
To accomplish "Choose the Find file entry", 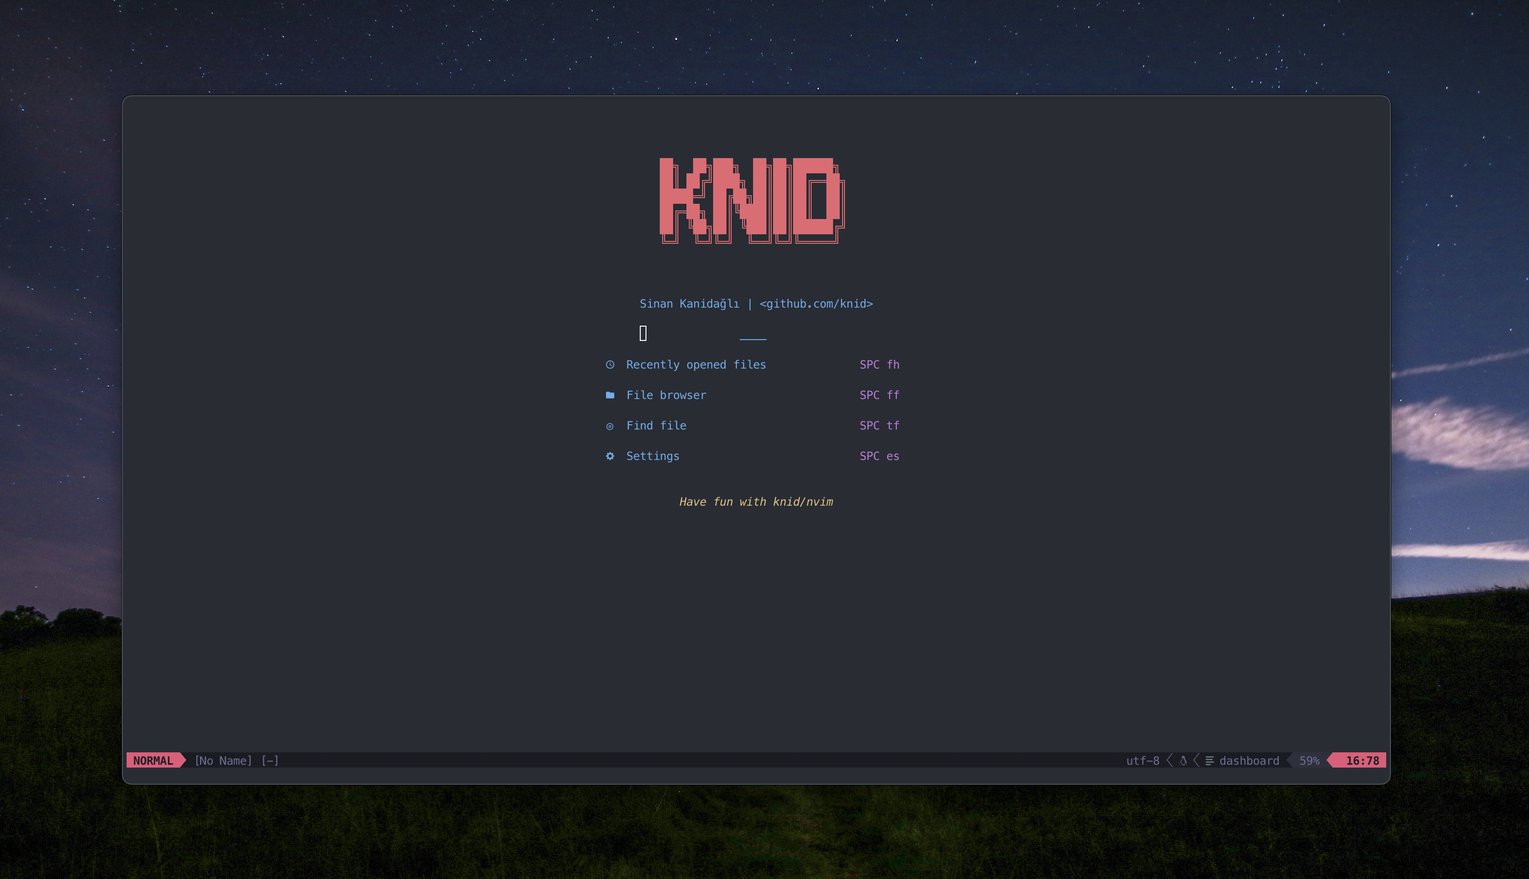I will 656,426.
